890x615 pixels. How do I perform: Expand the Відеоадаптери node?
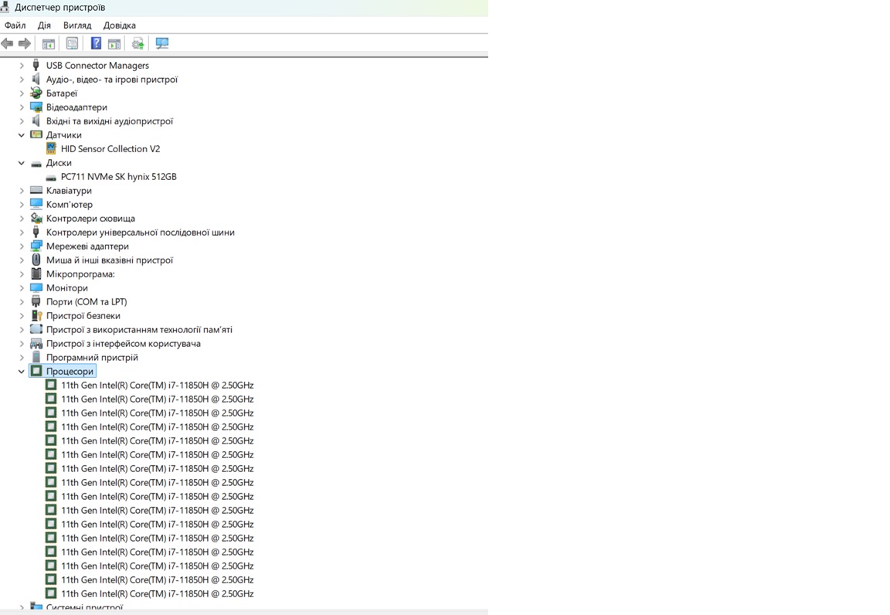click(x=22, y=107)
